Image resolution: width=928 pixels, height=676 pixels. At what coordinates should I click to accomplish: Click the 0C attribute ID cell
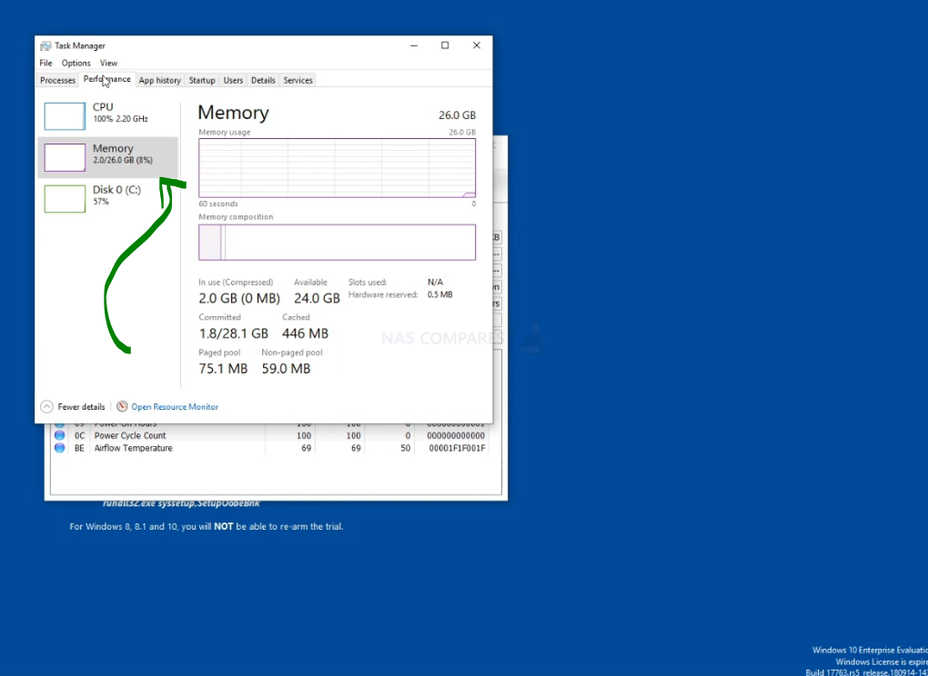click(x=79, y=435)
